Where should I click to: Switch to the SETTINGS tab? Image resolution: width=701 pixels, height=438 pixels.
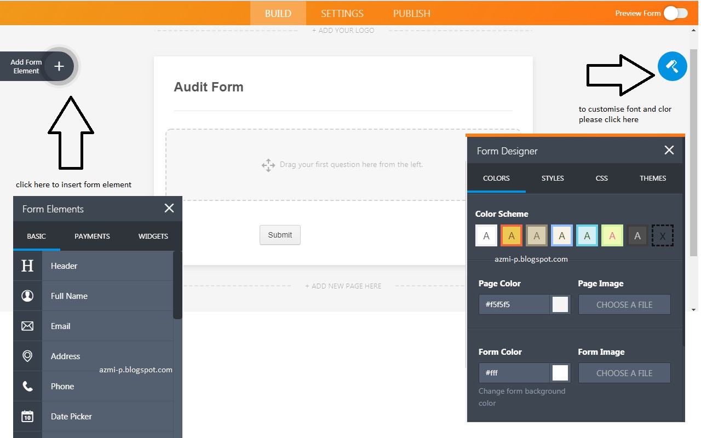[342, 13]
